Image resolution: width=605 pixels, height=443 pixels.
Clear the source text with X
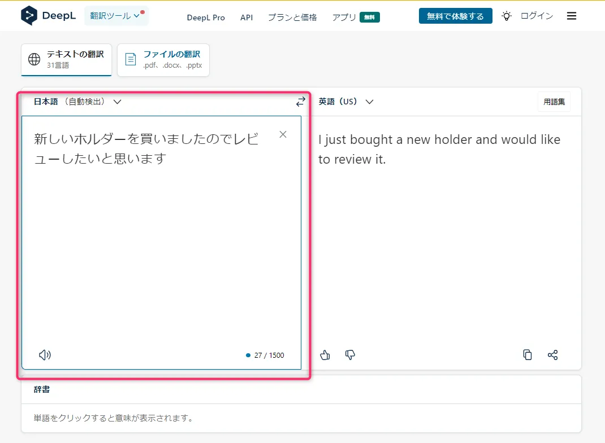point(283,134)
